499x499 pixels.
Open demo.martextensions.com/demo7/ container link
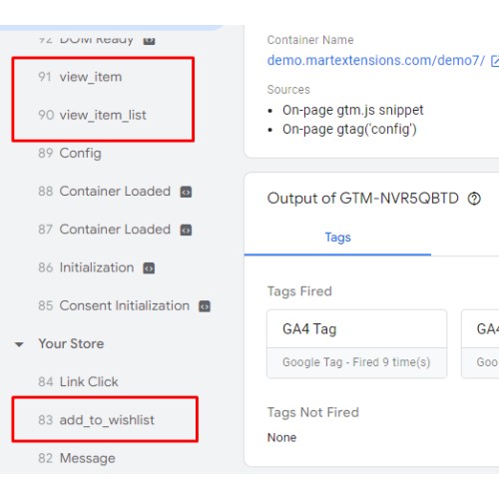376,61
